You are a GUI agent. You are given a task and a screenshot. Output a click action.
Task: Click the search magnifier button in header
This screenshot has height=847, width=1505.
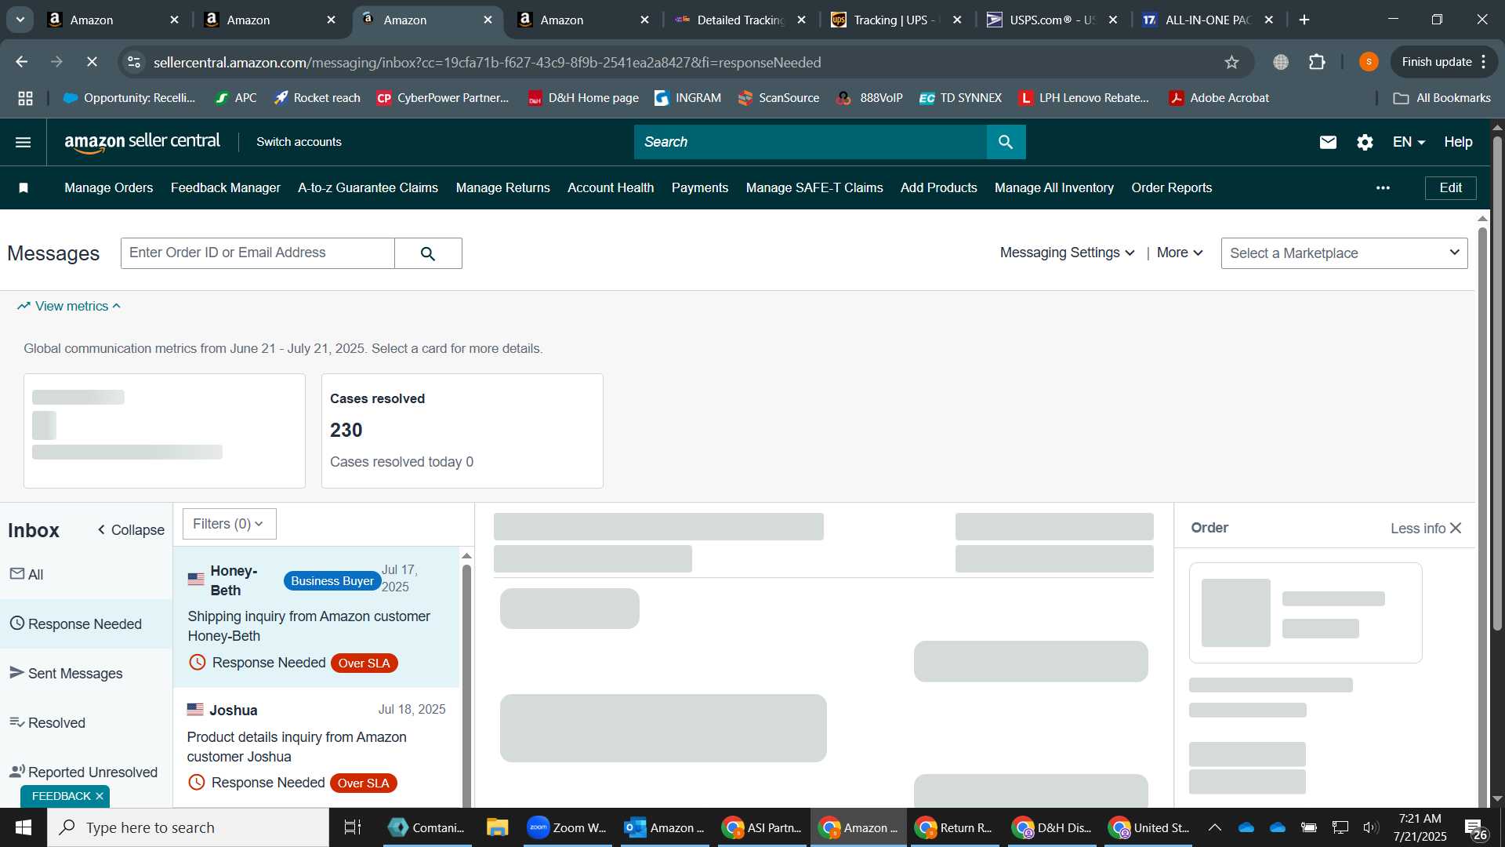click(1006, 142)
